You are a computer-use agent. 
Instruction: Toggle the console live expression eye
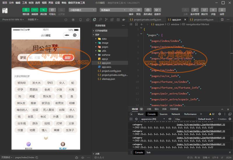coord(170,119)
